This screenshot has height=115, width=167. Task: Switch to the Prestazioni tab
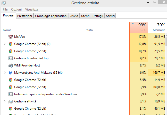pos(24,16)
